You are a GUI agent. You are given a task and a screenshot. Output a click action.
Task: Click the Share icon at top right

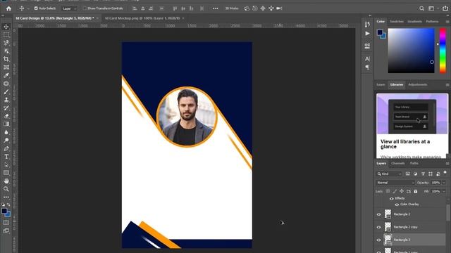(x=445, y=8)
